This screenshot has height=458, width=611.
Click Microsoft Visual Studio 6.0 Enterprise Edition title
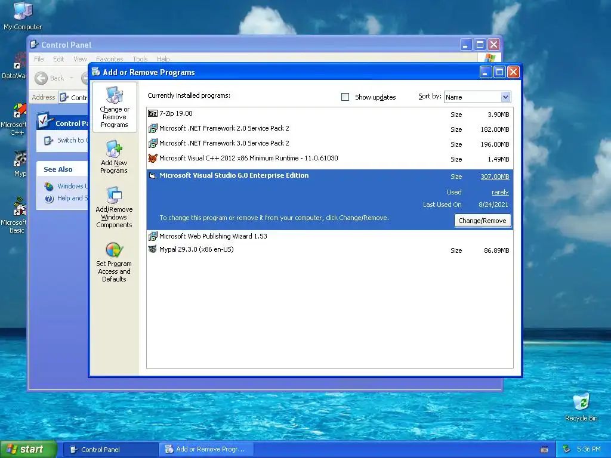pos(234,175)
